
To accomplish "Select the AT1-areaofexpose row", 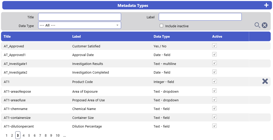I will click(x=136, y=91).
